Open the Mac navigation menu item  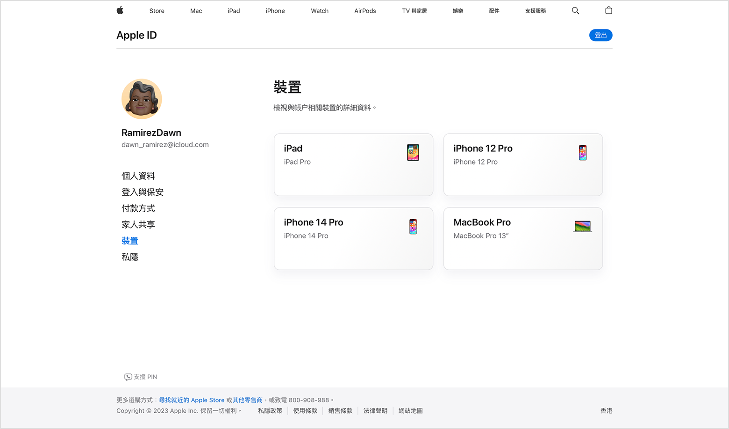(x=196, y=11)
